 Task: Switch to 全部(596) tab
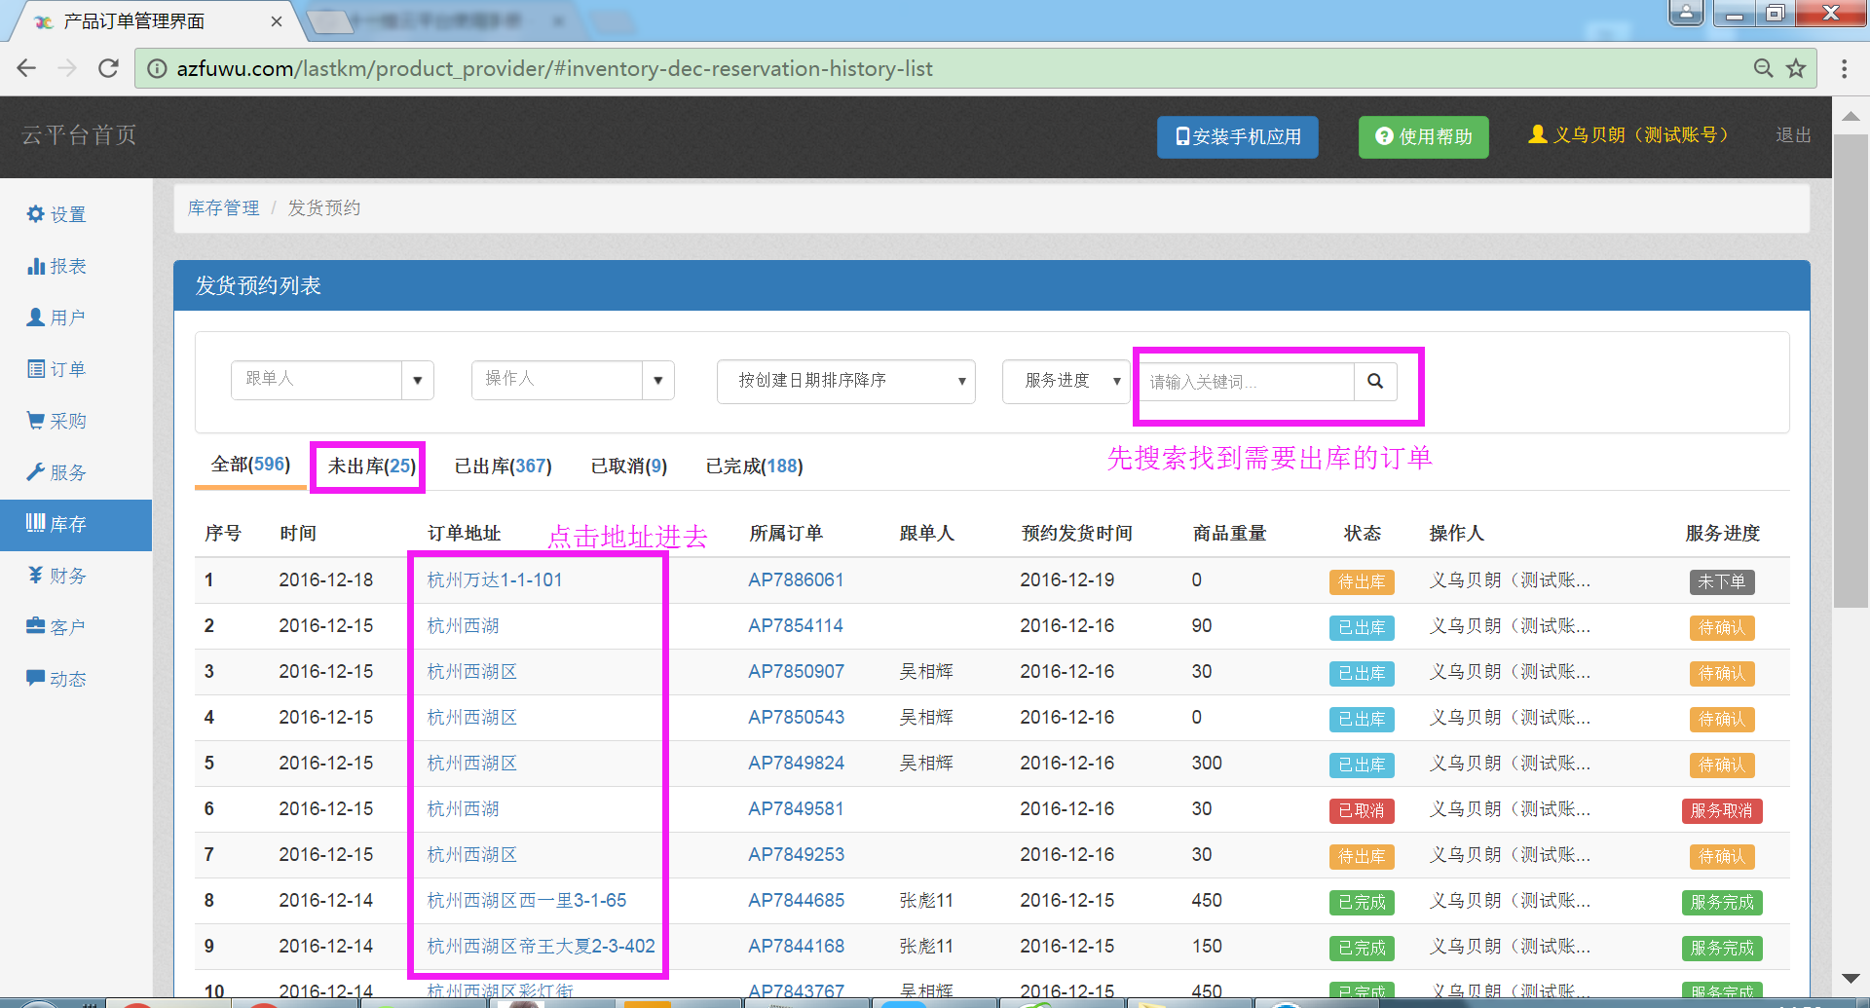(x=251, y=465)
